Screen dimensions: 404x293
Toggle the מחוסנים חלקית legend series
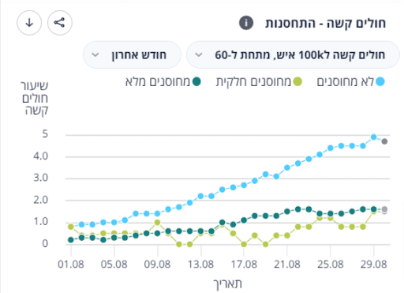(259, 82)
